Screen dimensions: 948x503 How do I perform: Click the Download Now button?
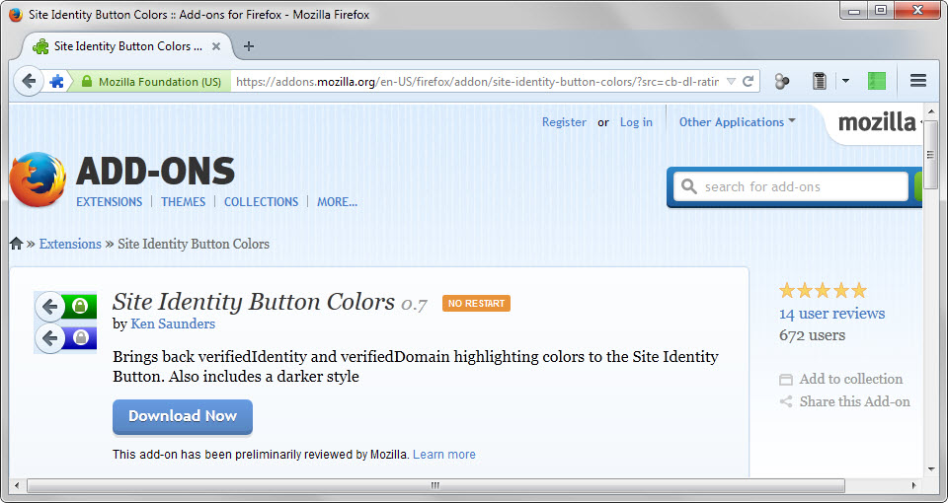(183, 416)
